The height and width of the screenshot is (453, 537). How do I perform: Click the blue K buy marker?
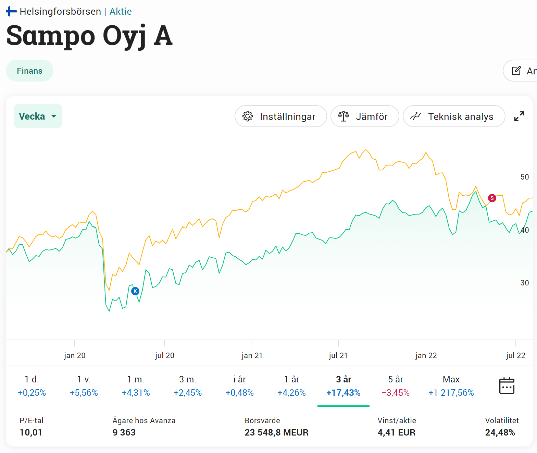pos(135,291)
